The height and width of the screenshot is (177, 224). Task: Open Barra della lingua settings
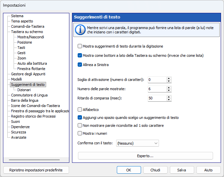[25, 100]
